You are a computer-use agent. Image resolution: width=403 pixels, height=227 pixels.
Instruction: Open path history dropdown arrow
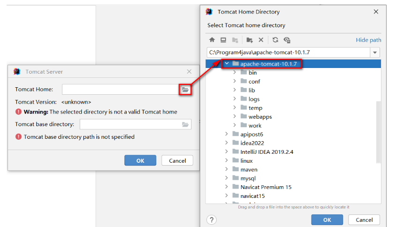tap(375, 53)
